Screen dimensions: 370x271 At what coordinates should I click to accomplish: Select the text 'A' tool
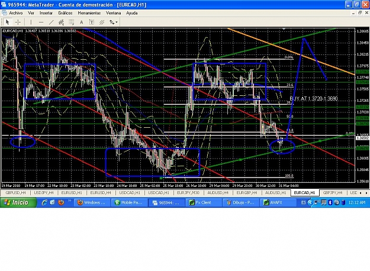82,22
